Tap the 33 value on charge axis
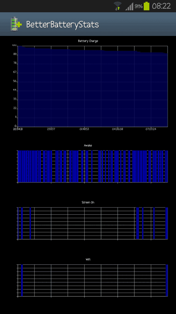The width and height of the screenshot is (176, 314). 15,99
